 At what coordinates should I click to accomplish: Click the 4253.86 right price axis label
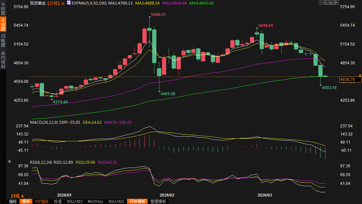[x=347, y=100]
